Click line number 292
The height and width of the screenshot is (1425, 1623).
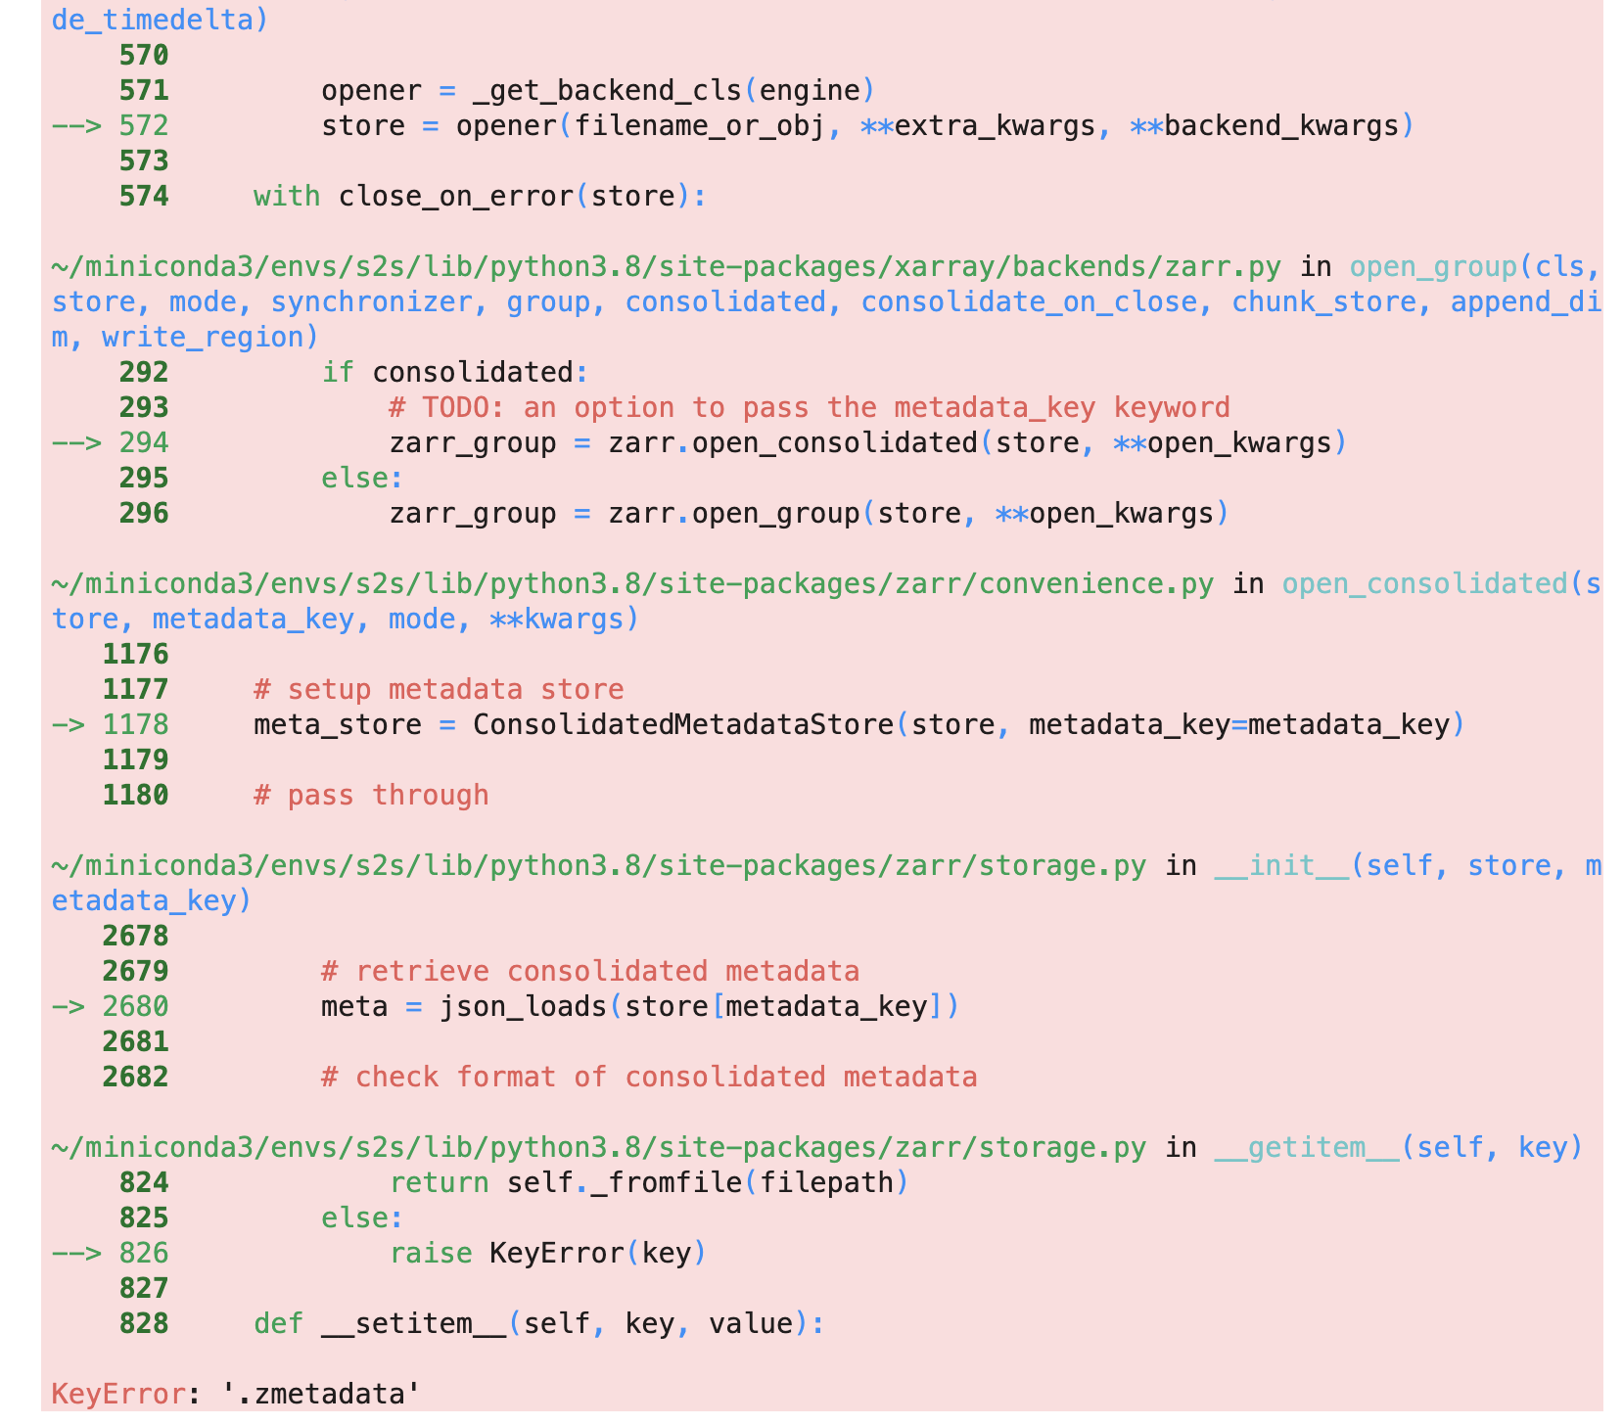(x=144, y=372)
